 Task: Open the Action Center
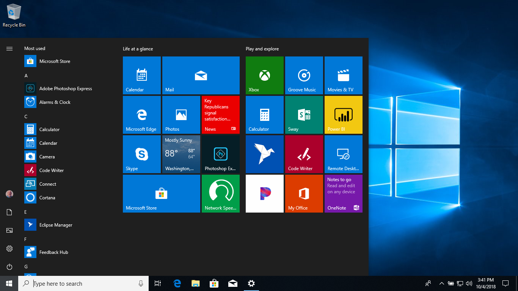505,283
